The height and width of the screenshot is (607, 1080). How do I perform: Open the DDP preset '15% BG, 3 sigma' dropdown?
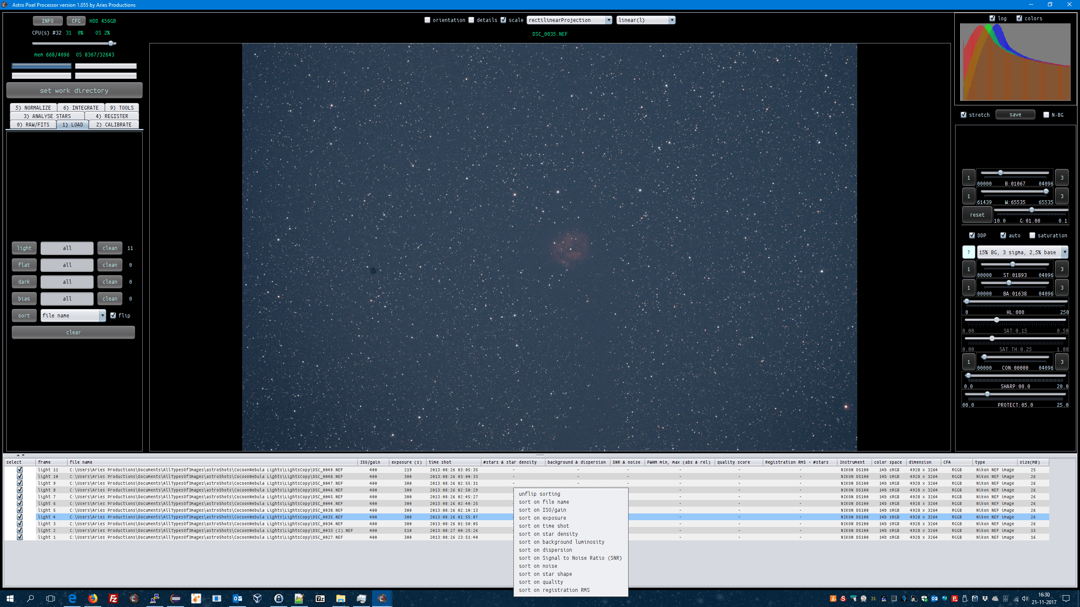[x=1022, y=252]
